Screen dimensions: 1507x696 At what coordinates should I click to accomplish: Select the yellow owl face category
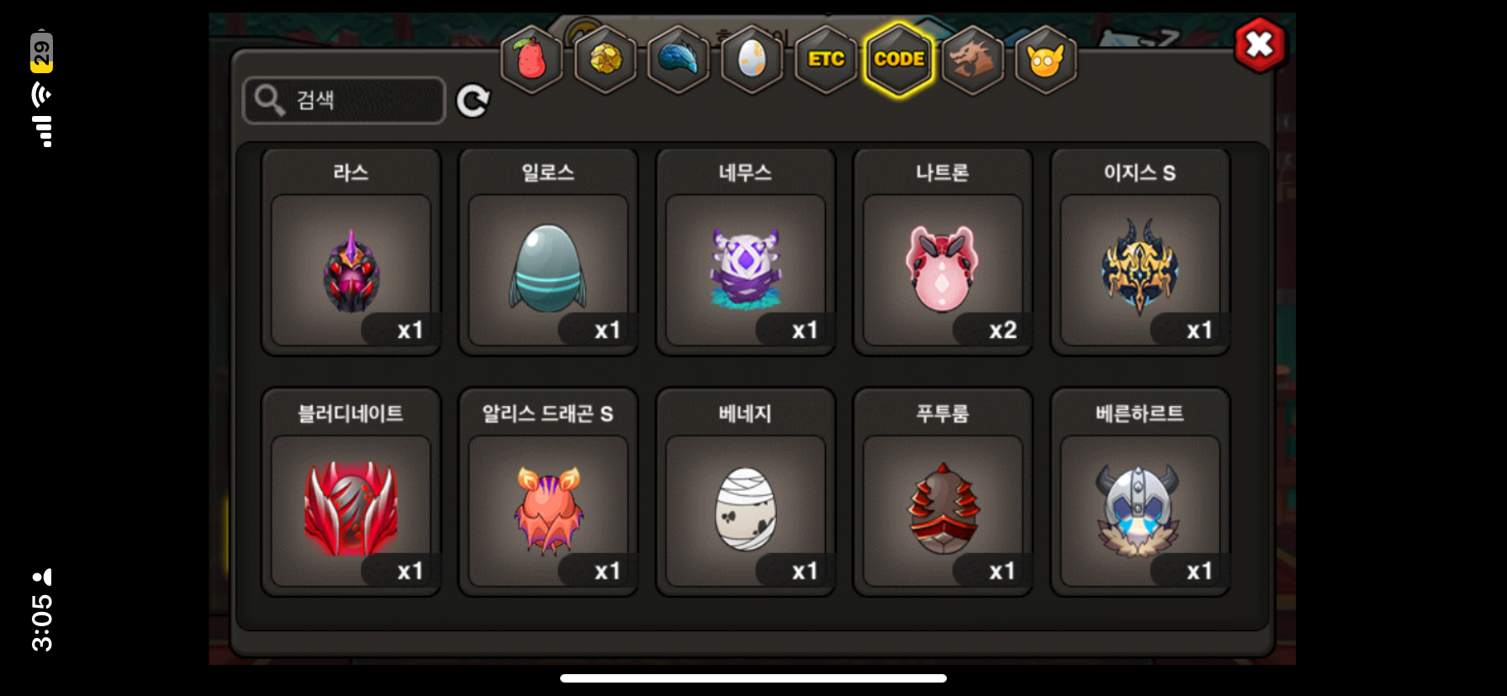(x=1045, y=60)
